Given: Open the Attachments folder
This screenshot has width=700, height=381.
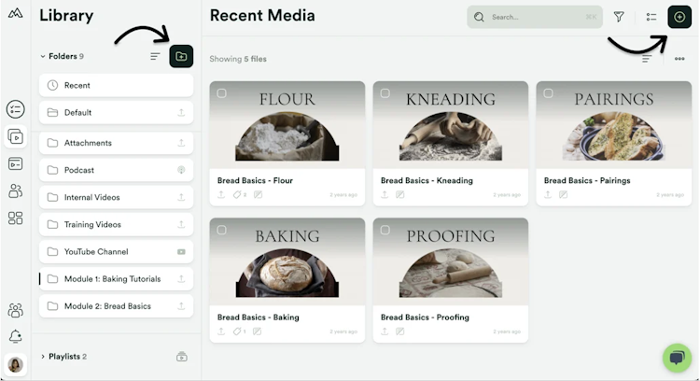Looking at the screenshot, I should pos(116,143).
